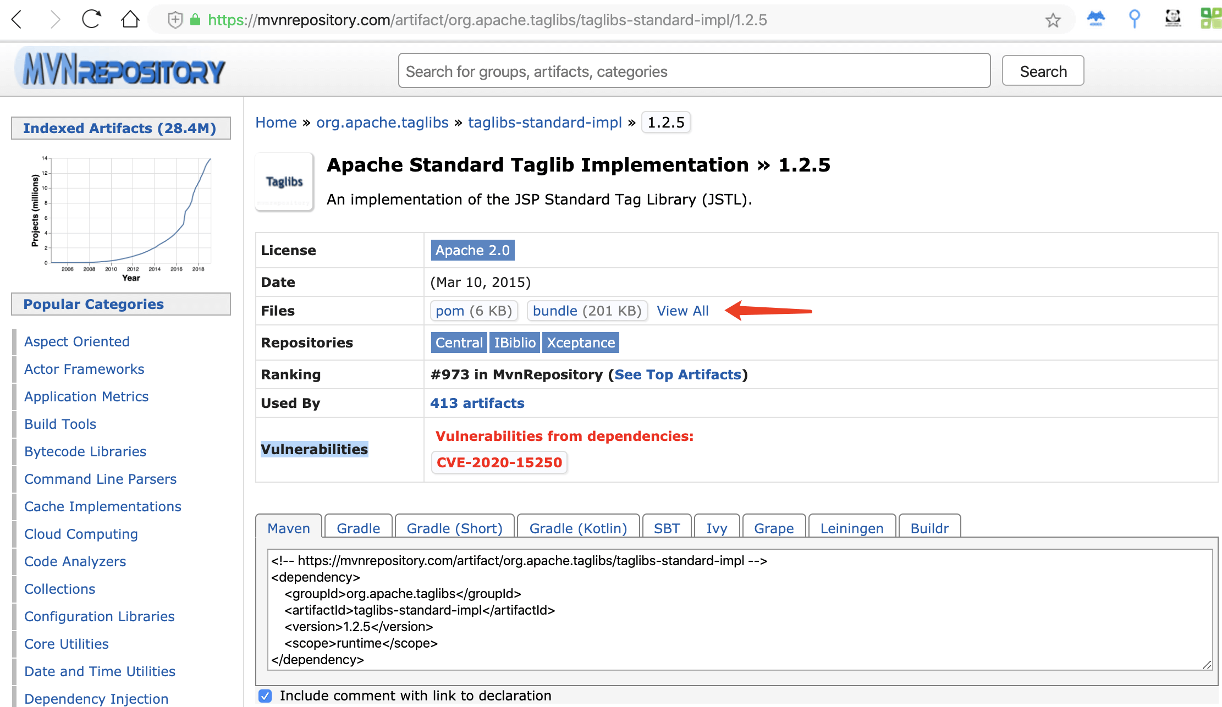Image resolution: width=1222 pixels, height=707 pixels.
Task: Open the Home breadcrumb link
Action: (x=276, y=122)
